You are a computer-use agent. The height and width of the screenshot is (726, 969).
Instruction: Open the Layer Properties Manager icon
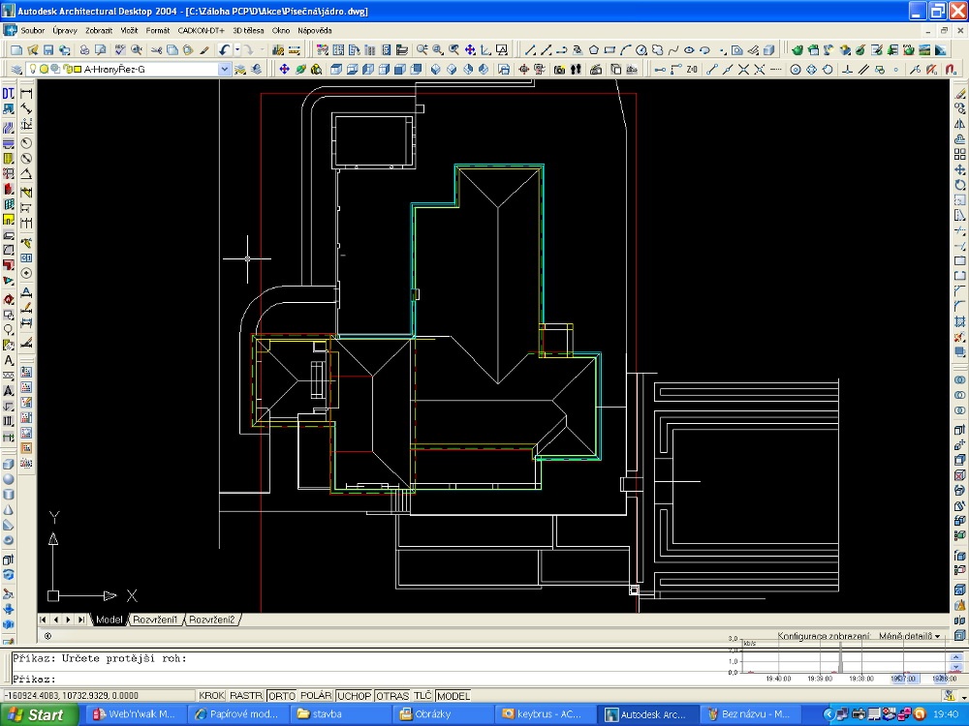click(16, 69)
